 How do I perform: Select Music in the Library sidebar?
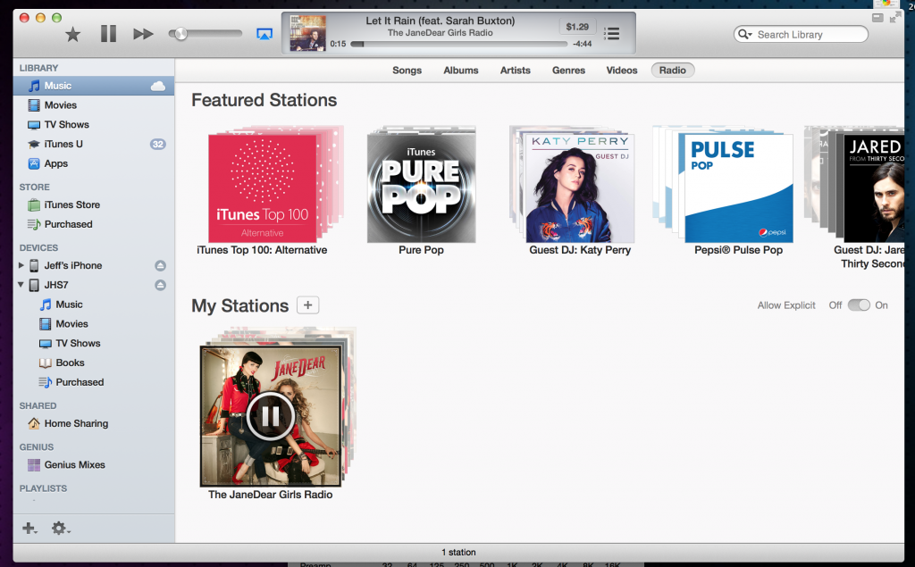coord(93,86)
